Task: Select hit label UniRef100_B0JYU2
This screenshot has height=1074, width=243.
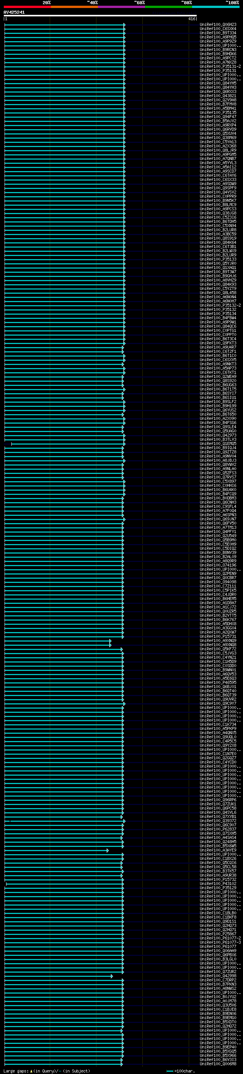Action: 218,997
